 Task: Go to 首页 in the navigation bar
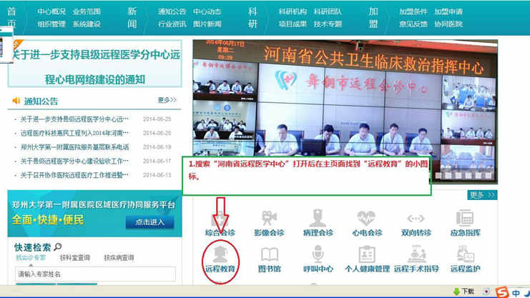coord(11,18)
